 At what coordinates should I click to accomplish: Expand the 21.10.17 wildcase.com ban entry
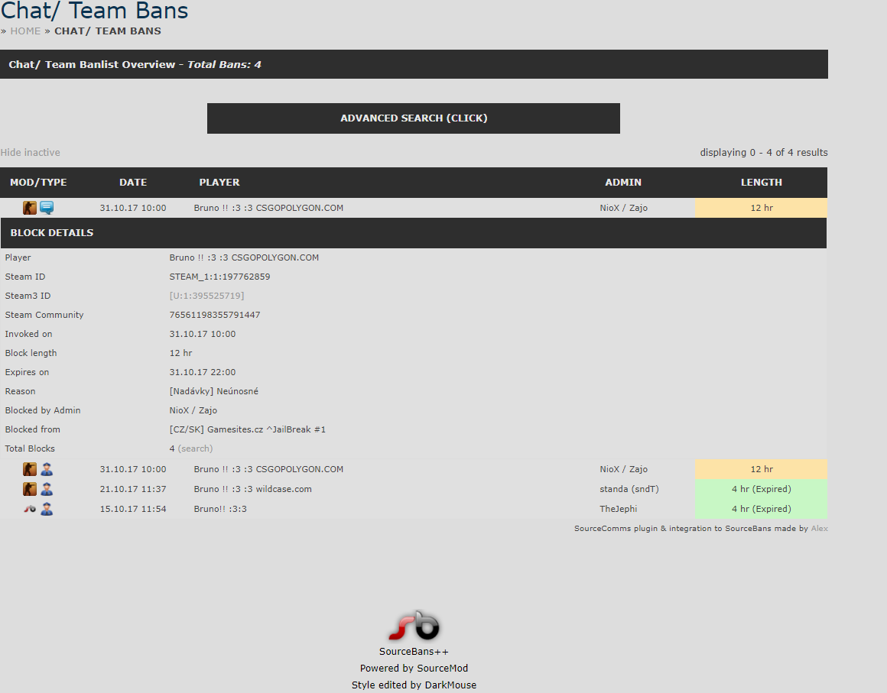tap(252, 489)
